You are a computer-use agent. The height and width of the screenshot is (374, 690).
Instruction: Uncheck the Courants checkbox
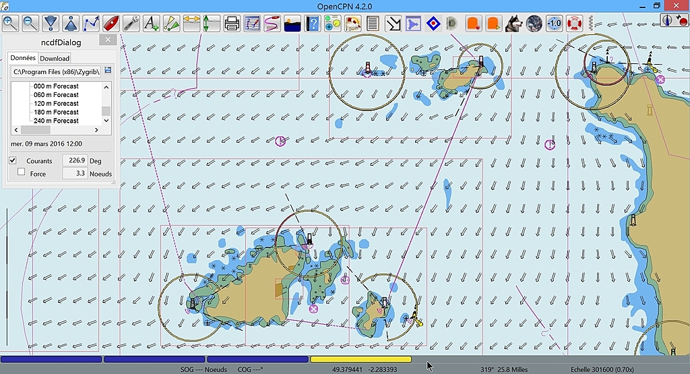[13, 160]
